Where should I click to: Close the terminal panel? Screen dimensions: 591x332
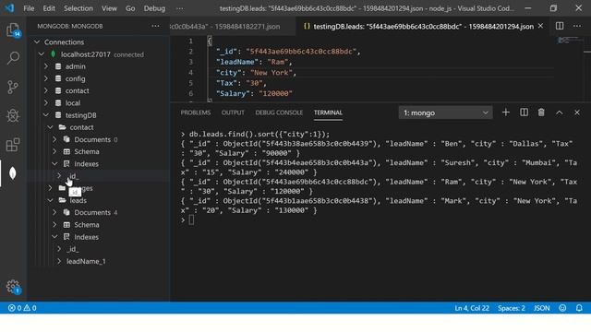click(x=576, y=113)
